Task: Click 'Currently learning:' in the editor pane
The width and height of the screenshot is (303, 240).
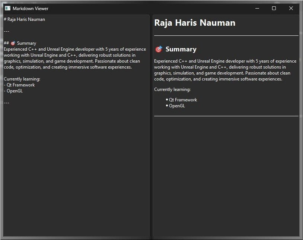Action: [x=22, y=79]
